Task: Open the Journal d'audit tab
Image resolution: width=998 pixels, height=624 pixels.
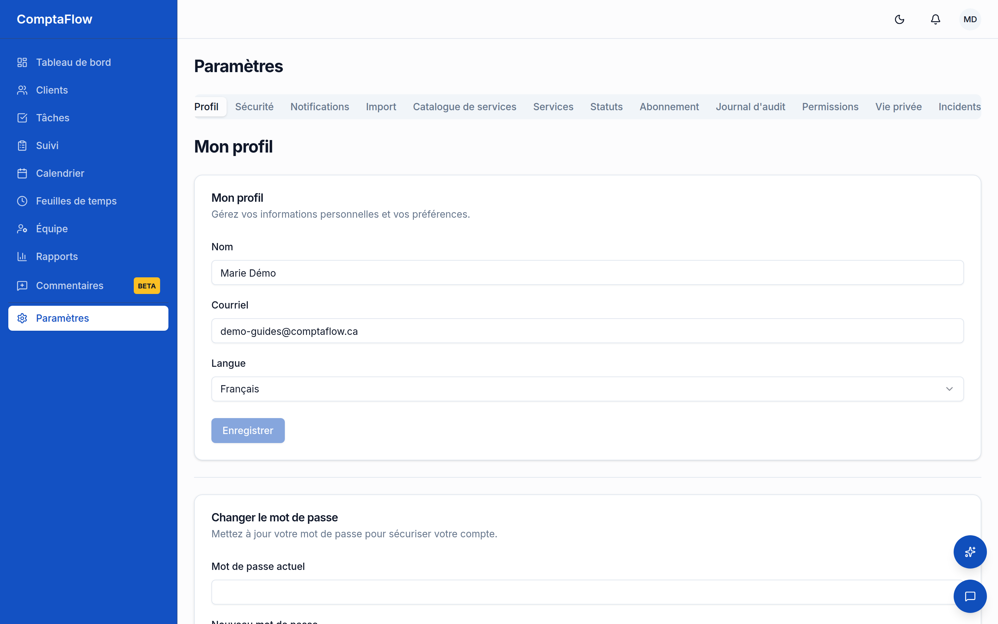Action: (751, 107)
